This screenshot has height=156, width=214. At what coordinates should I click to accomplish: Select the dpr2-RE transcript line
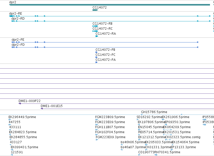(x=110, y=16)
